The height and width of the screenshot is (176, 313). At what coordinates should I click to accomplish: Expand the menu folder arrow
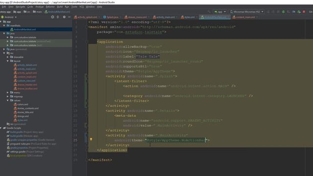(8, 92)
